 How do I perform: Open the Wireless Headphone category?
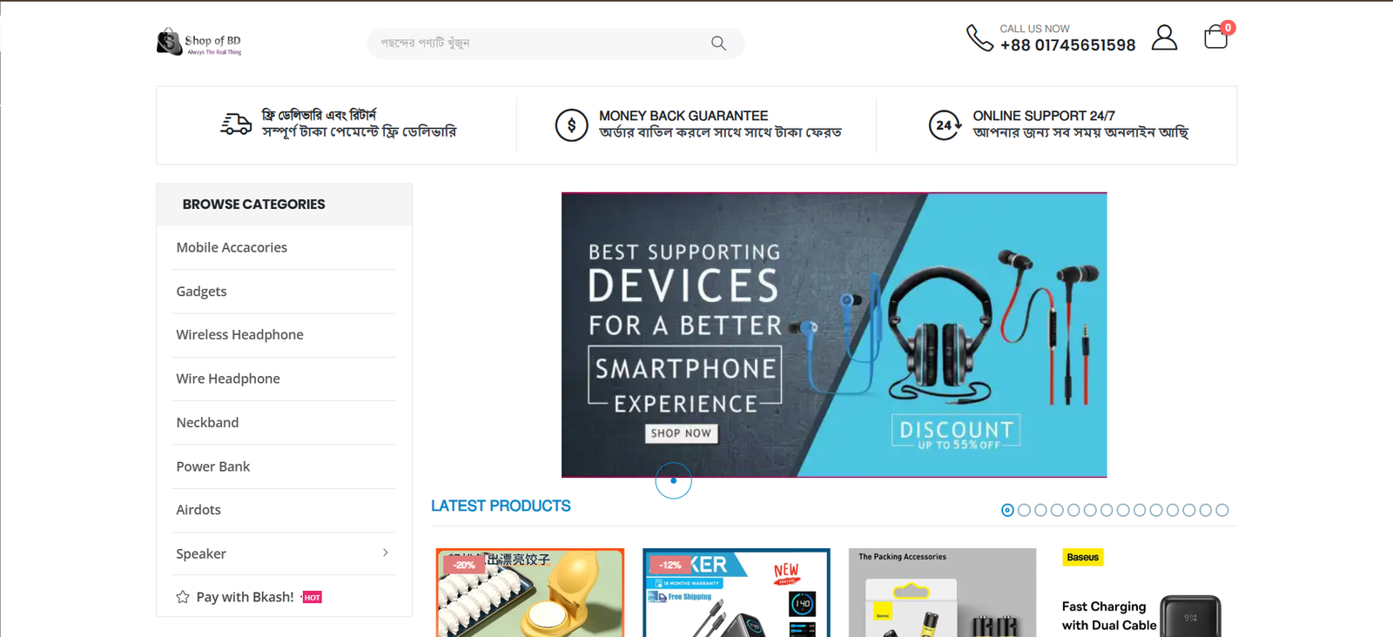click(x=239, y=335)
